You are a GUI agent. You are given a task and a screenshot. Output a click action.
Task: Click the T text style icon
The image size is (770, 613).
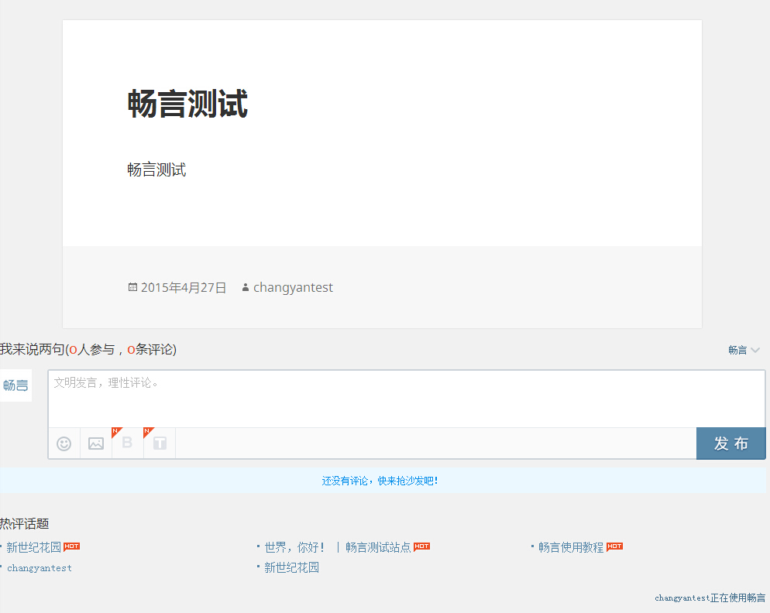pos(160,443)
